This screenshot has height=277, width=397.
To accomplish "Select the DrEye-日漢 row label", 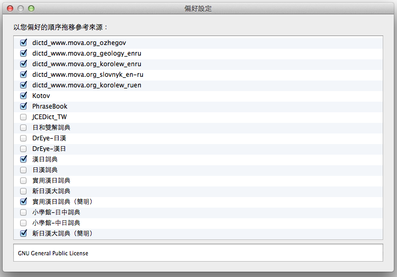I will (x=49, y=138).
